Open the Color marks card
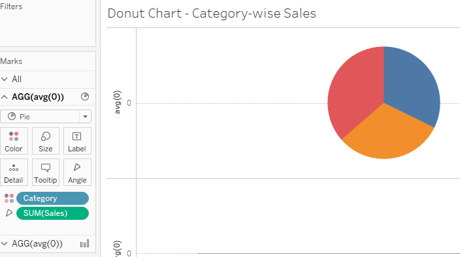 [x=14, y=141]
